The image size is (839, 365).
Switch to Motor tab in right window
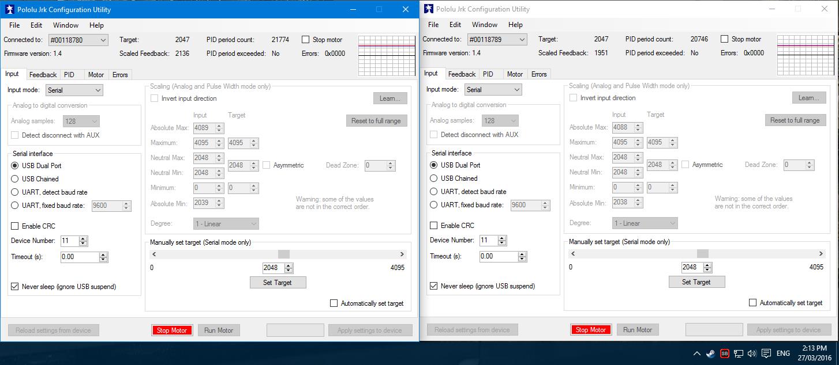pos(515,74)
